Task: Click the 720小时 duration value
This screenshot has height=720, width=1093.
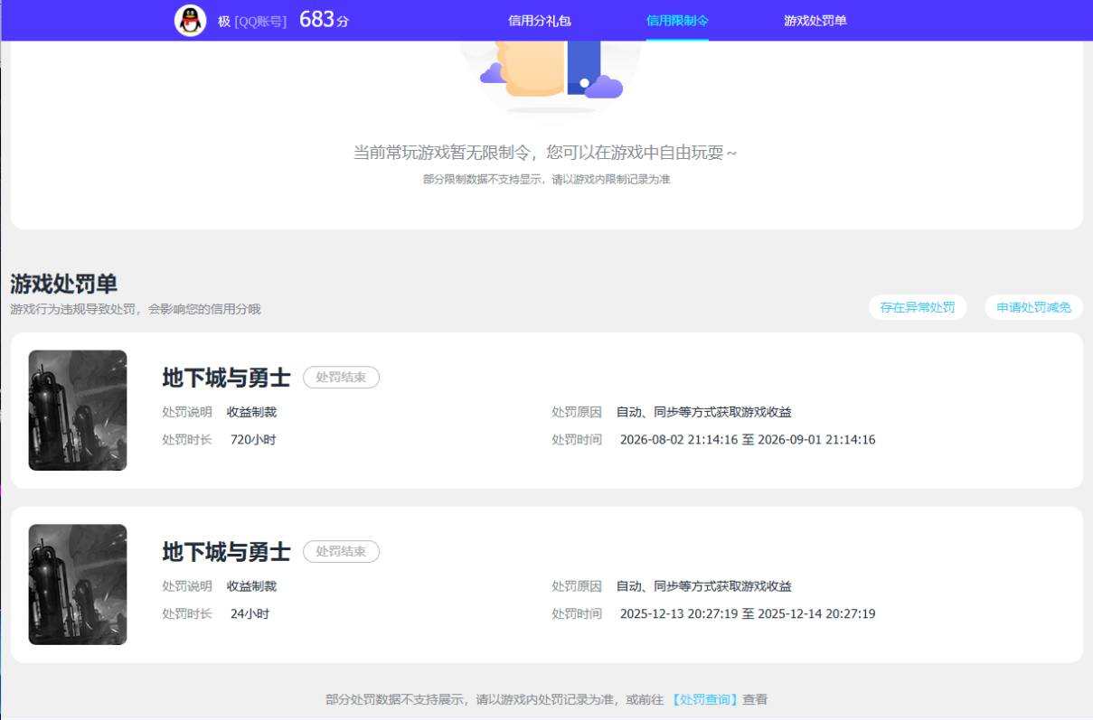Action: pos(253,440)
